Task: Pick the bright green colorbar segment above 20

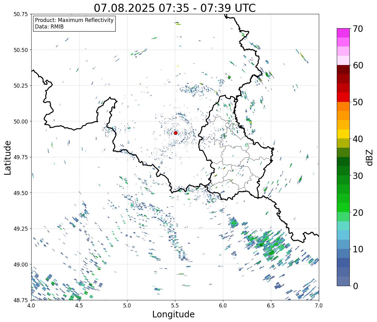Action: tap(343, 207)
